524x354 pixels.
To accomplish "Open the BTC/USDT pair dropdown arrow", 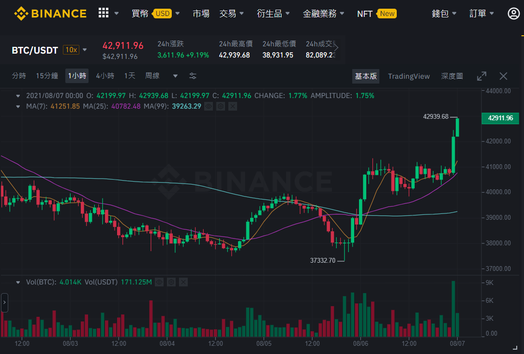I will (85, 50).
